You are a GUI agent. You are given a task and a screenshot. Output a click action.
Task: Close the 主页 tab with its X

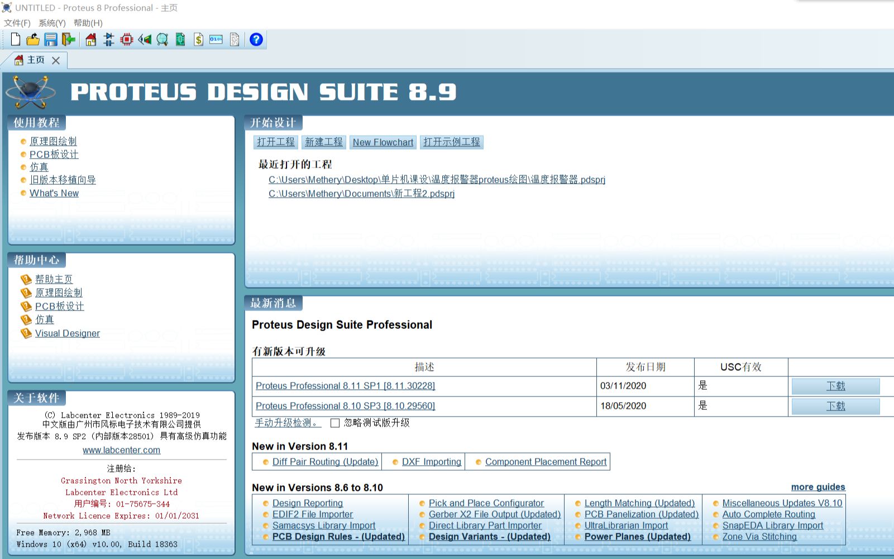[56, 60]
